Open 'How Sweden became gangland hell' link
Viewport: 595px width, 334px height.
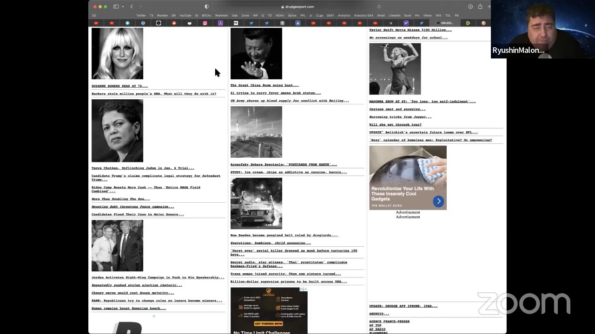284,235
